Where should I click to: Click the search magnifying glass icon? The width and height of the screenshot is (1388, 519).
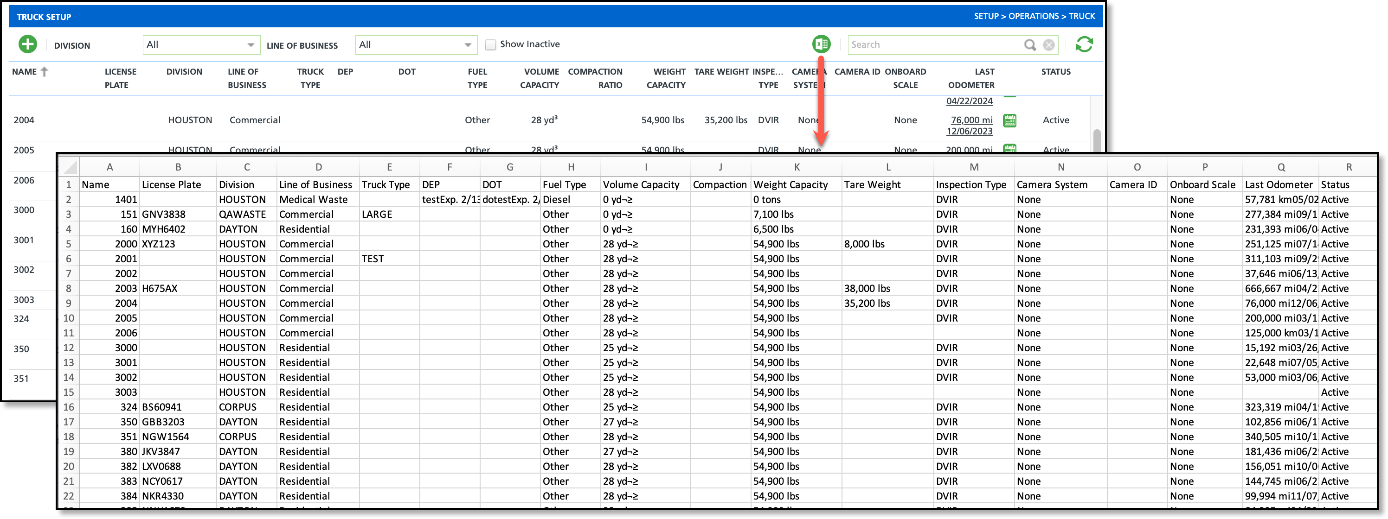[x=1030, y=44]
